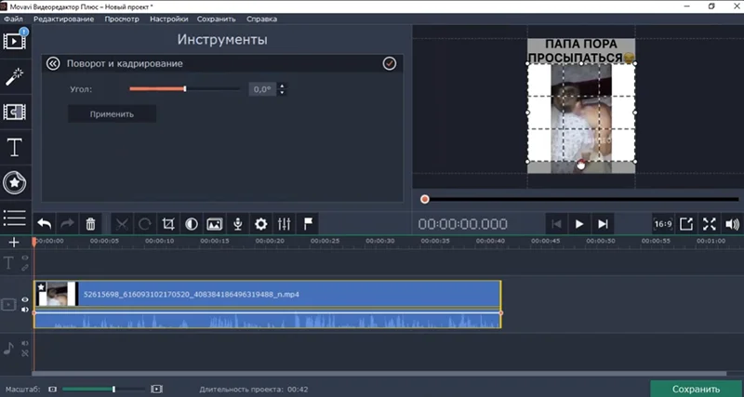Click the Применить button
This screenshot has width=744, height=397.
pyautogui.click(x=112, y=113)
